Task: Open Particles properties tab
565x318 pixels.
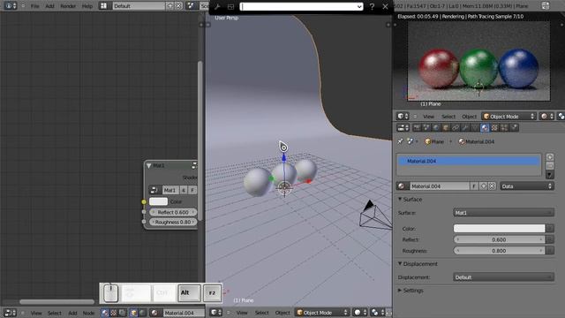Action: coord(504,127)
